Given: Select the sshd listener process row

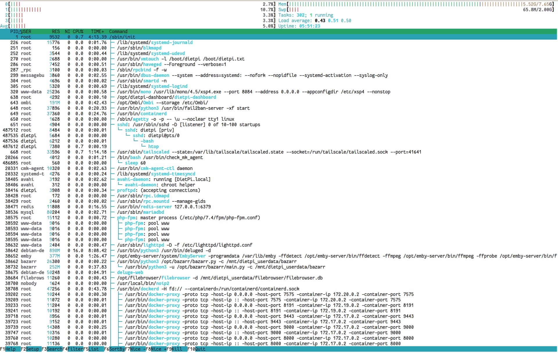Looking at the screenshot, I should [x=278, y=125].
